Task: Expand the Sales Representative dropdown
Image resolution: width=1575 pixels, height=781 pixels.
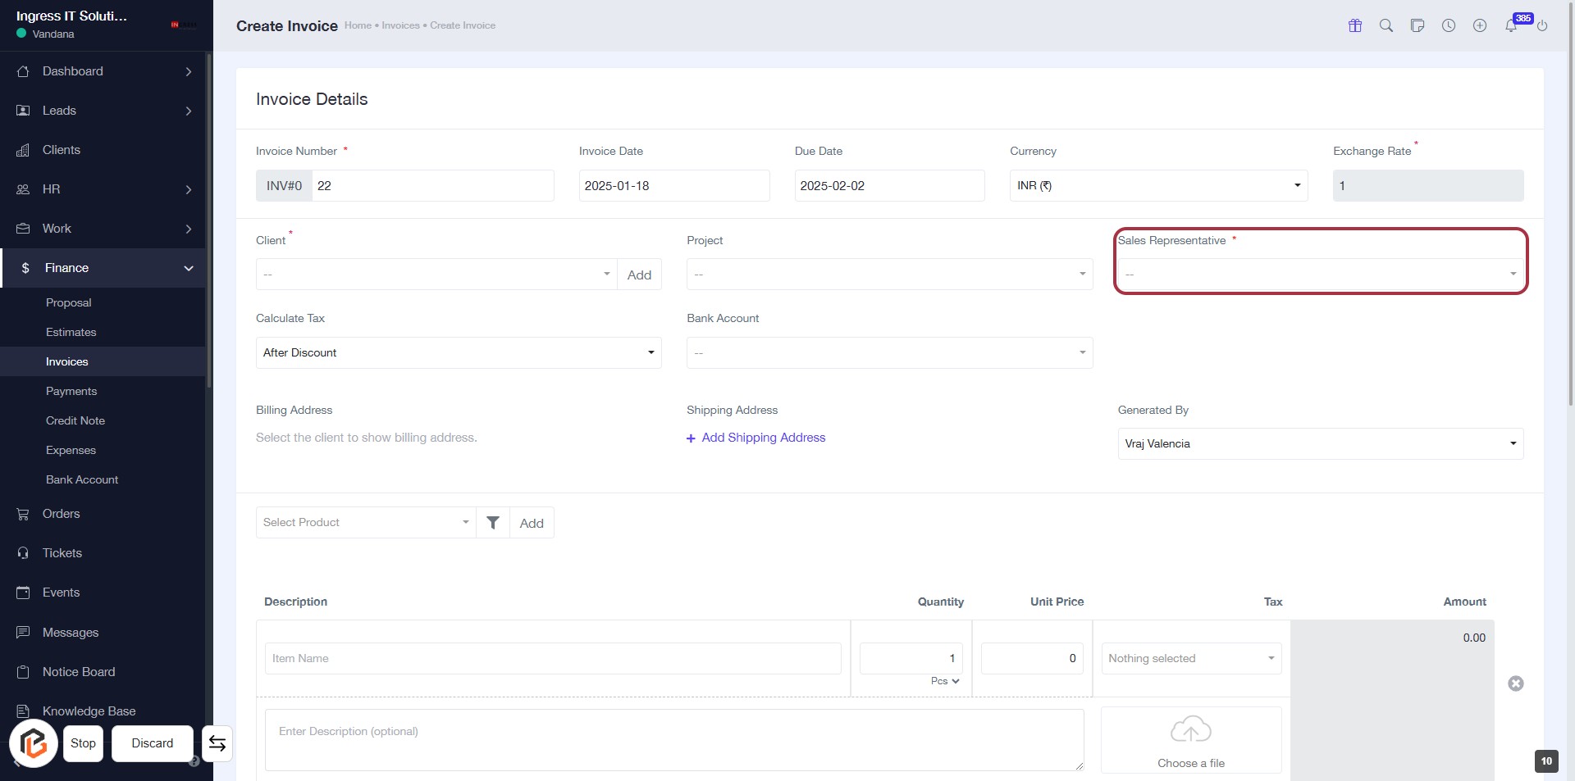Action: click(1320, 275)
